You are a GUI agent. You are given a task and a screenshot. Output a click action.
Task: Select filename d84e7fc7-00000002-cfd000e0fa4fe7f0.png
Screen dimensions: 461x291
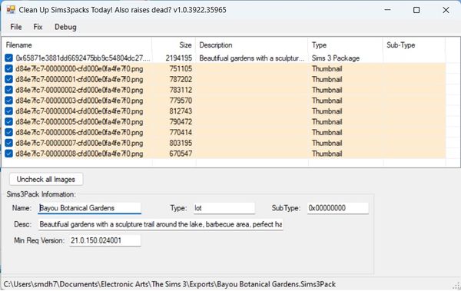79,90
